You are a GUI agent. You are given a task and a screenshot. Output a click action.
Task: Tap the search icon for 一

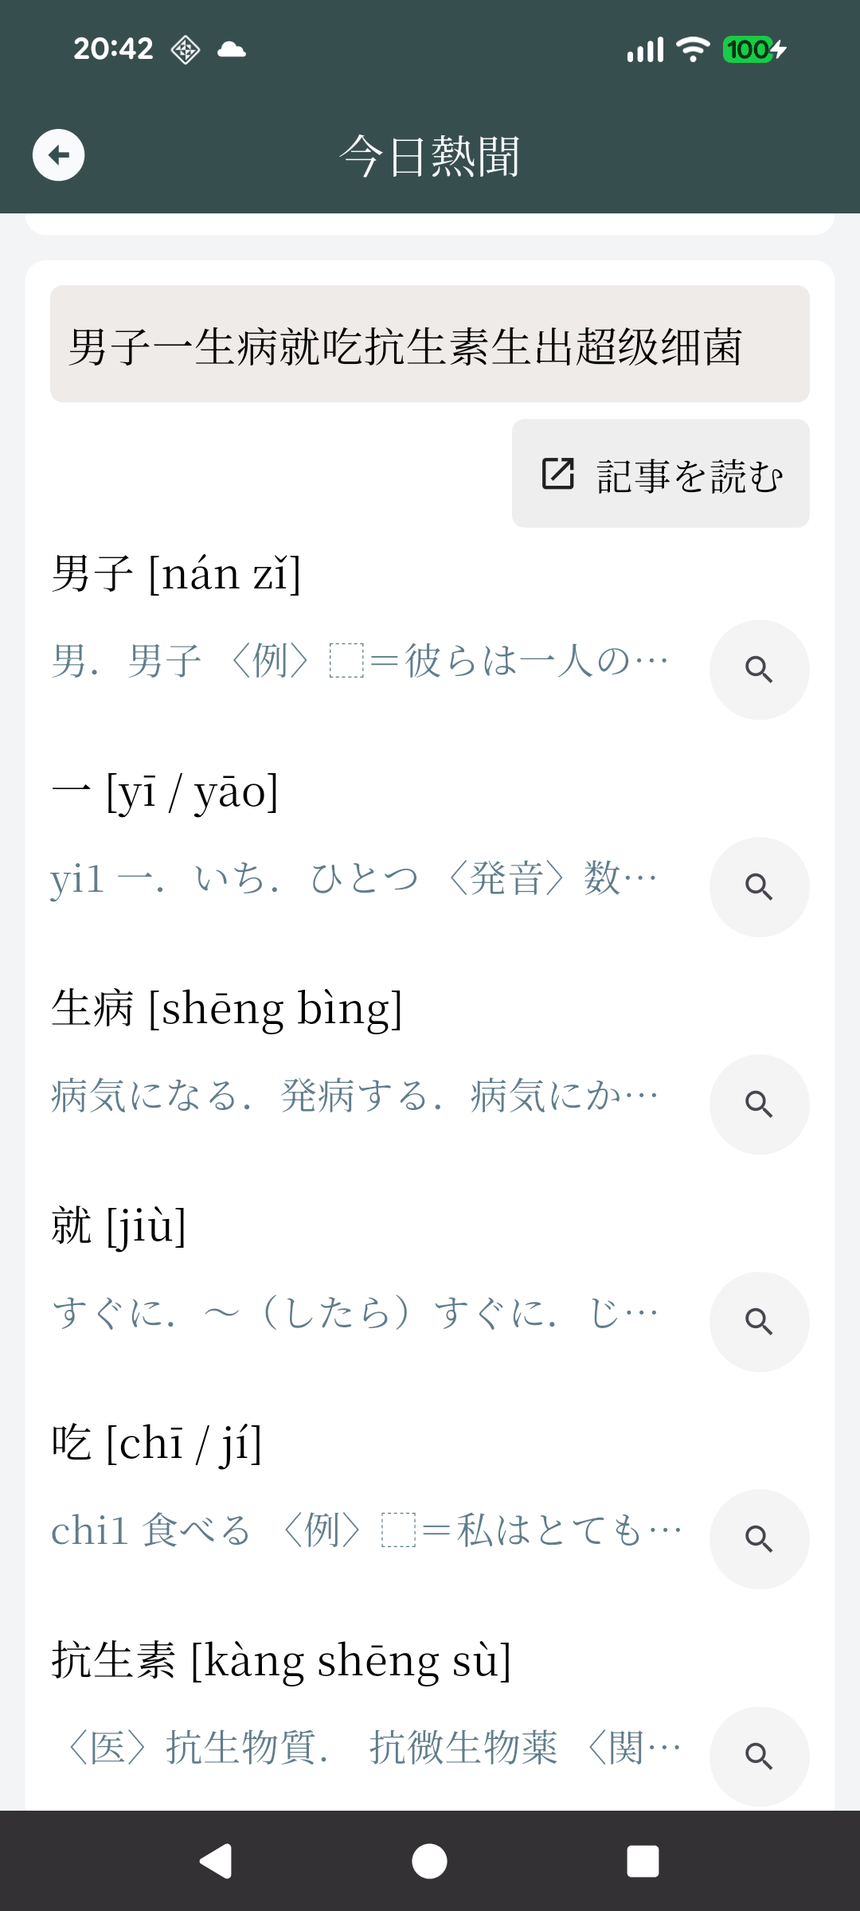759,887
